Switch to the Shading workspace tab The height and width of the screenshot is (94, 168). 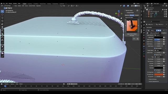click(x=49, y=4)
